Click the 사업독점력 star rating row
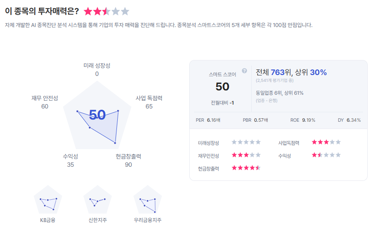Image resolution: width=375 pixels, height=225 pixels. tap(326, 142)
